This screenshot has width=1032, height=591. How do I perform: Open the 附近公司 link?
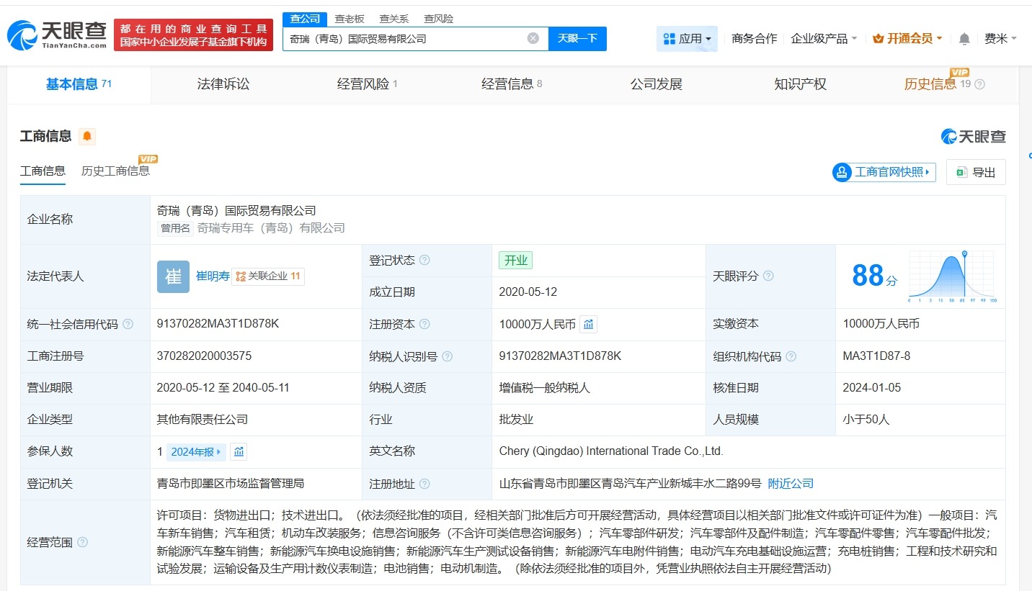790,483
